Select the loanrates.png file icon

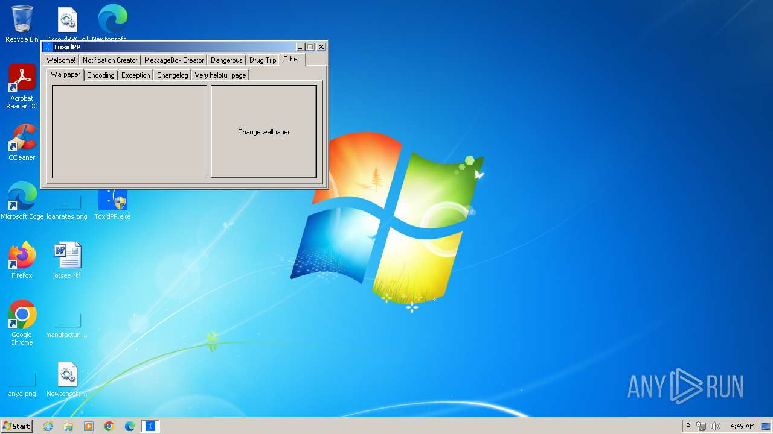(67, 208)
